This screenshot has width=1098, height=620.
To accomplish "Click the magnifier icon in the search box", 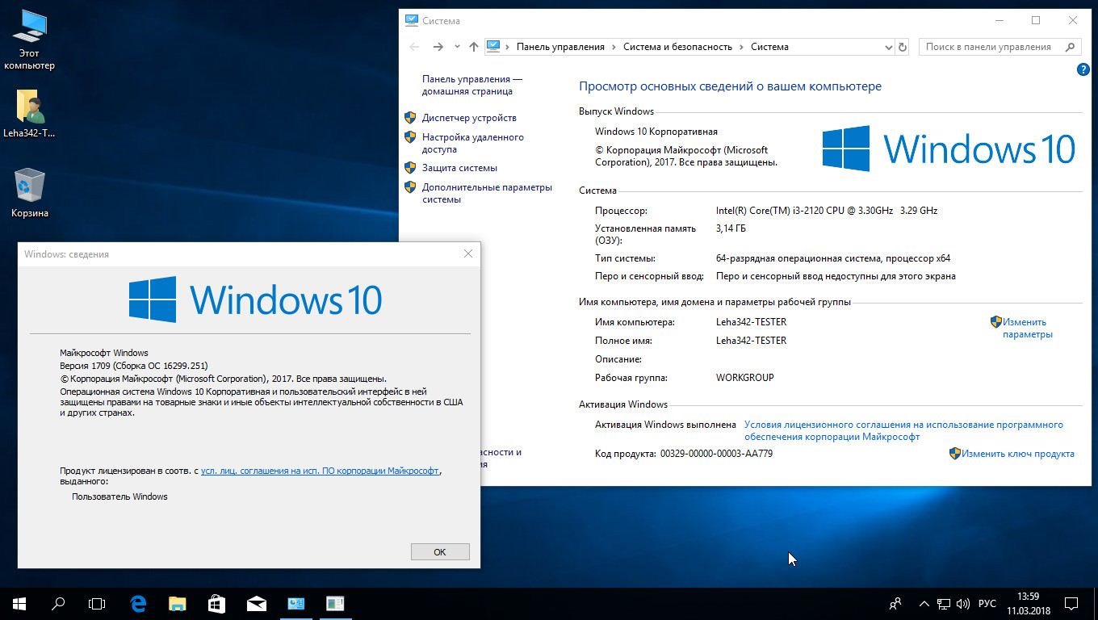I will [1071, 47].
